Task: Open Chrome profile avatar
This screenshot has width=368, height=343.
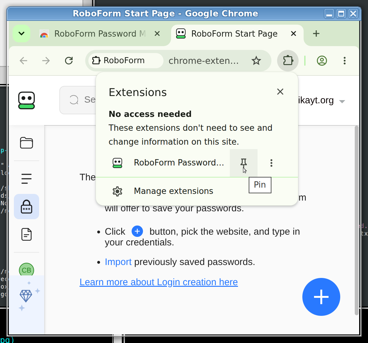Action: pyautogui.click(x=322, y=61)
